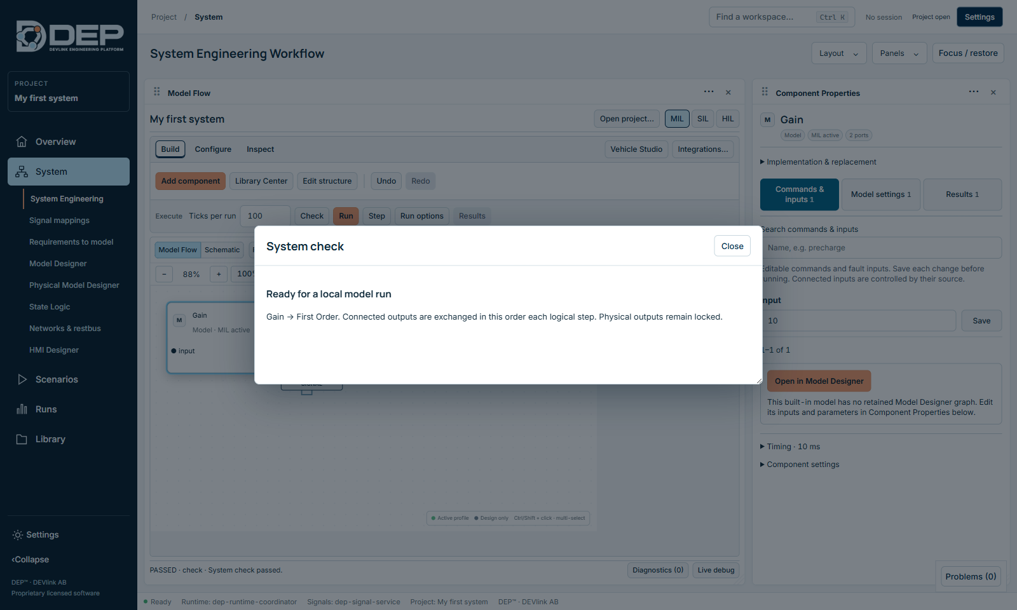Click the Overview home icon
This screenshot has height=610, width=1017.
(22, 142)
